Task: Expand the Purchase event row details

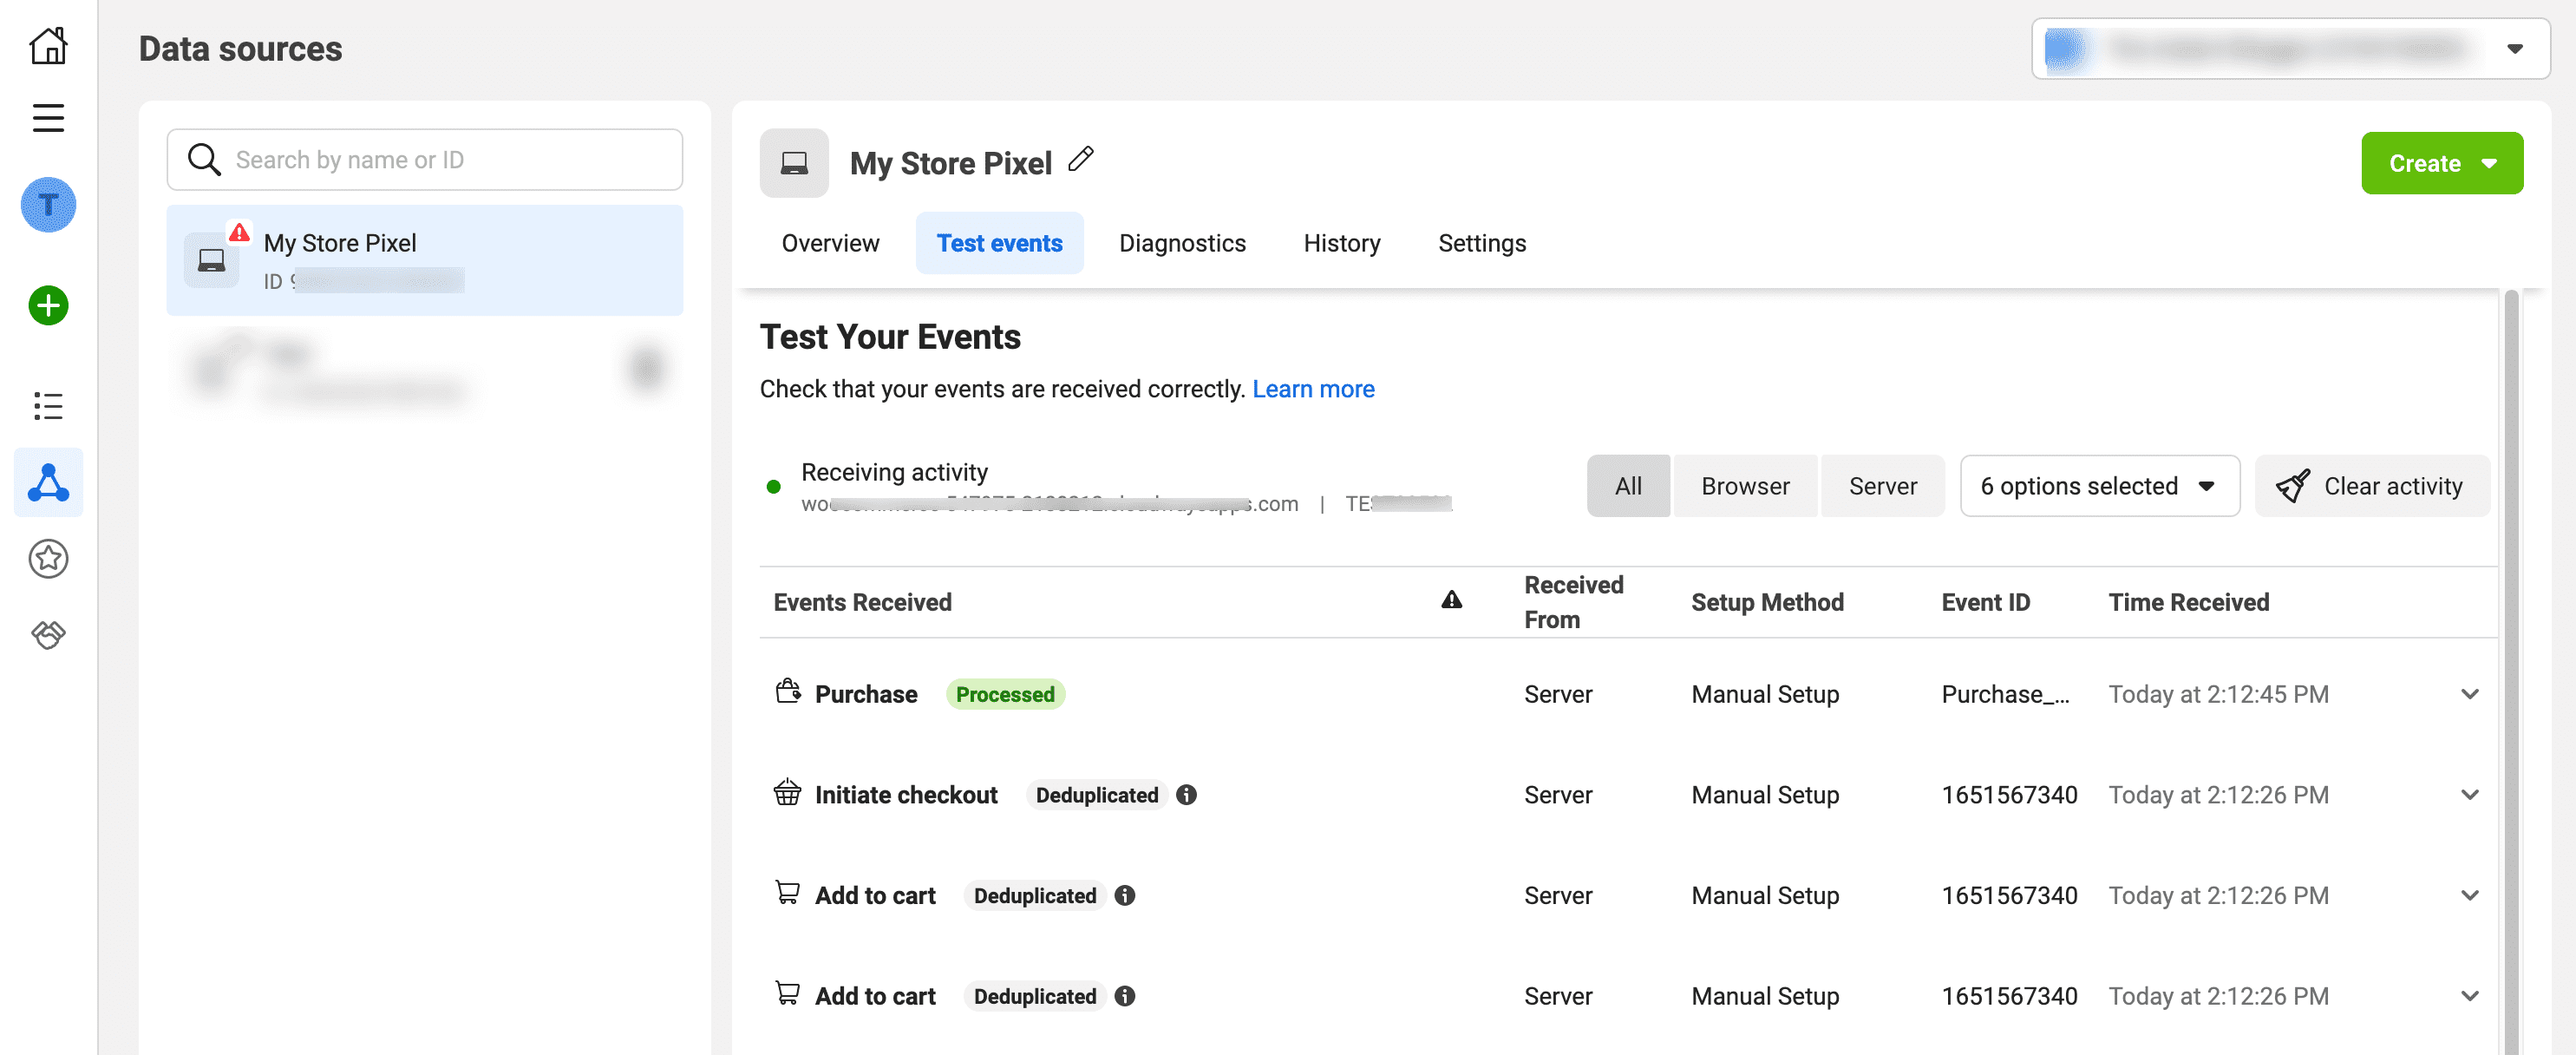Action: pyautogui.click(x=2470, y=693)
